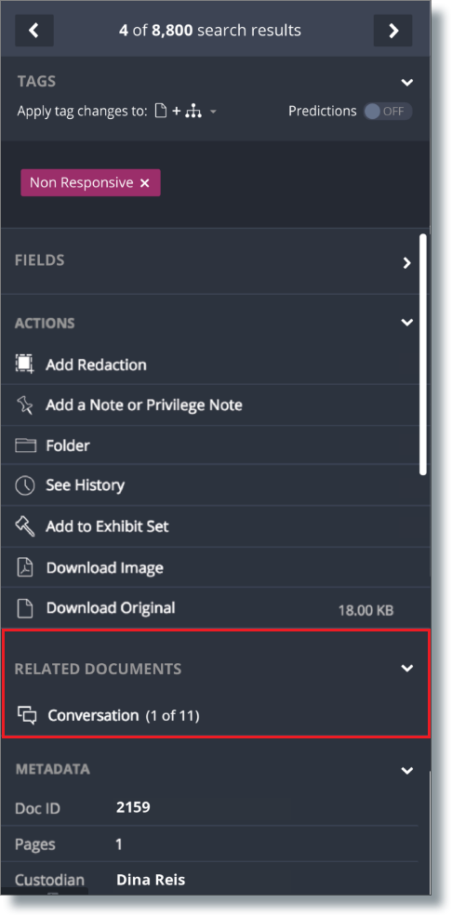Expand the Fields section chevron

[x=407, y=263]
